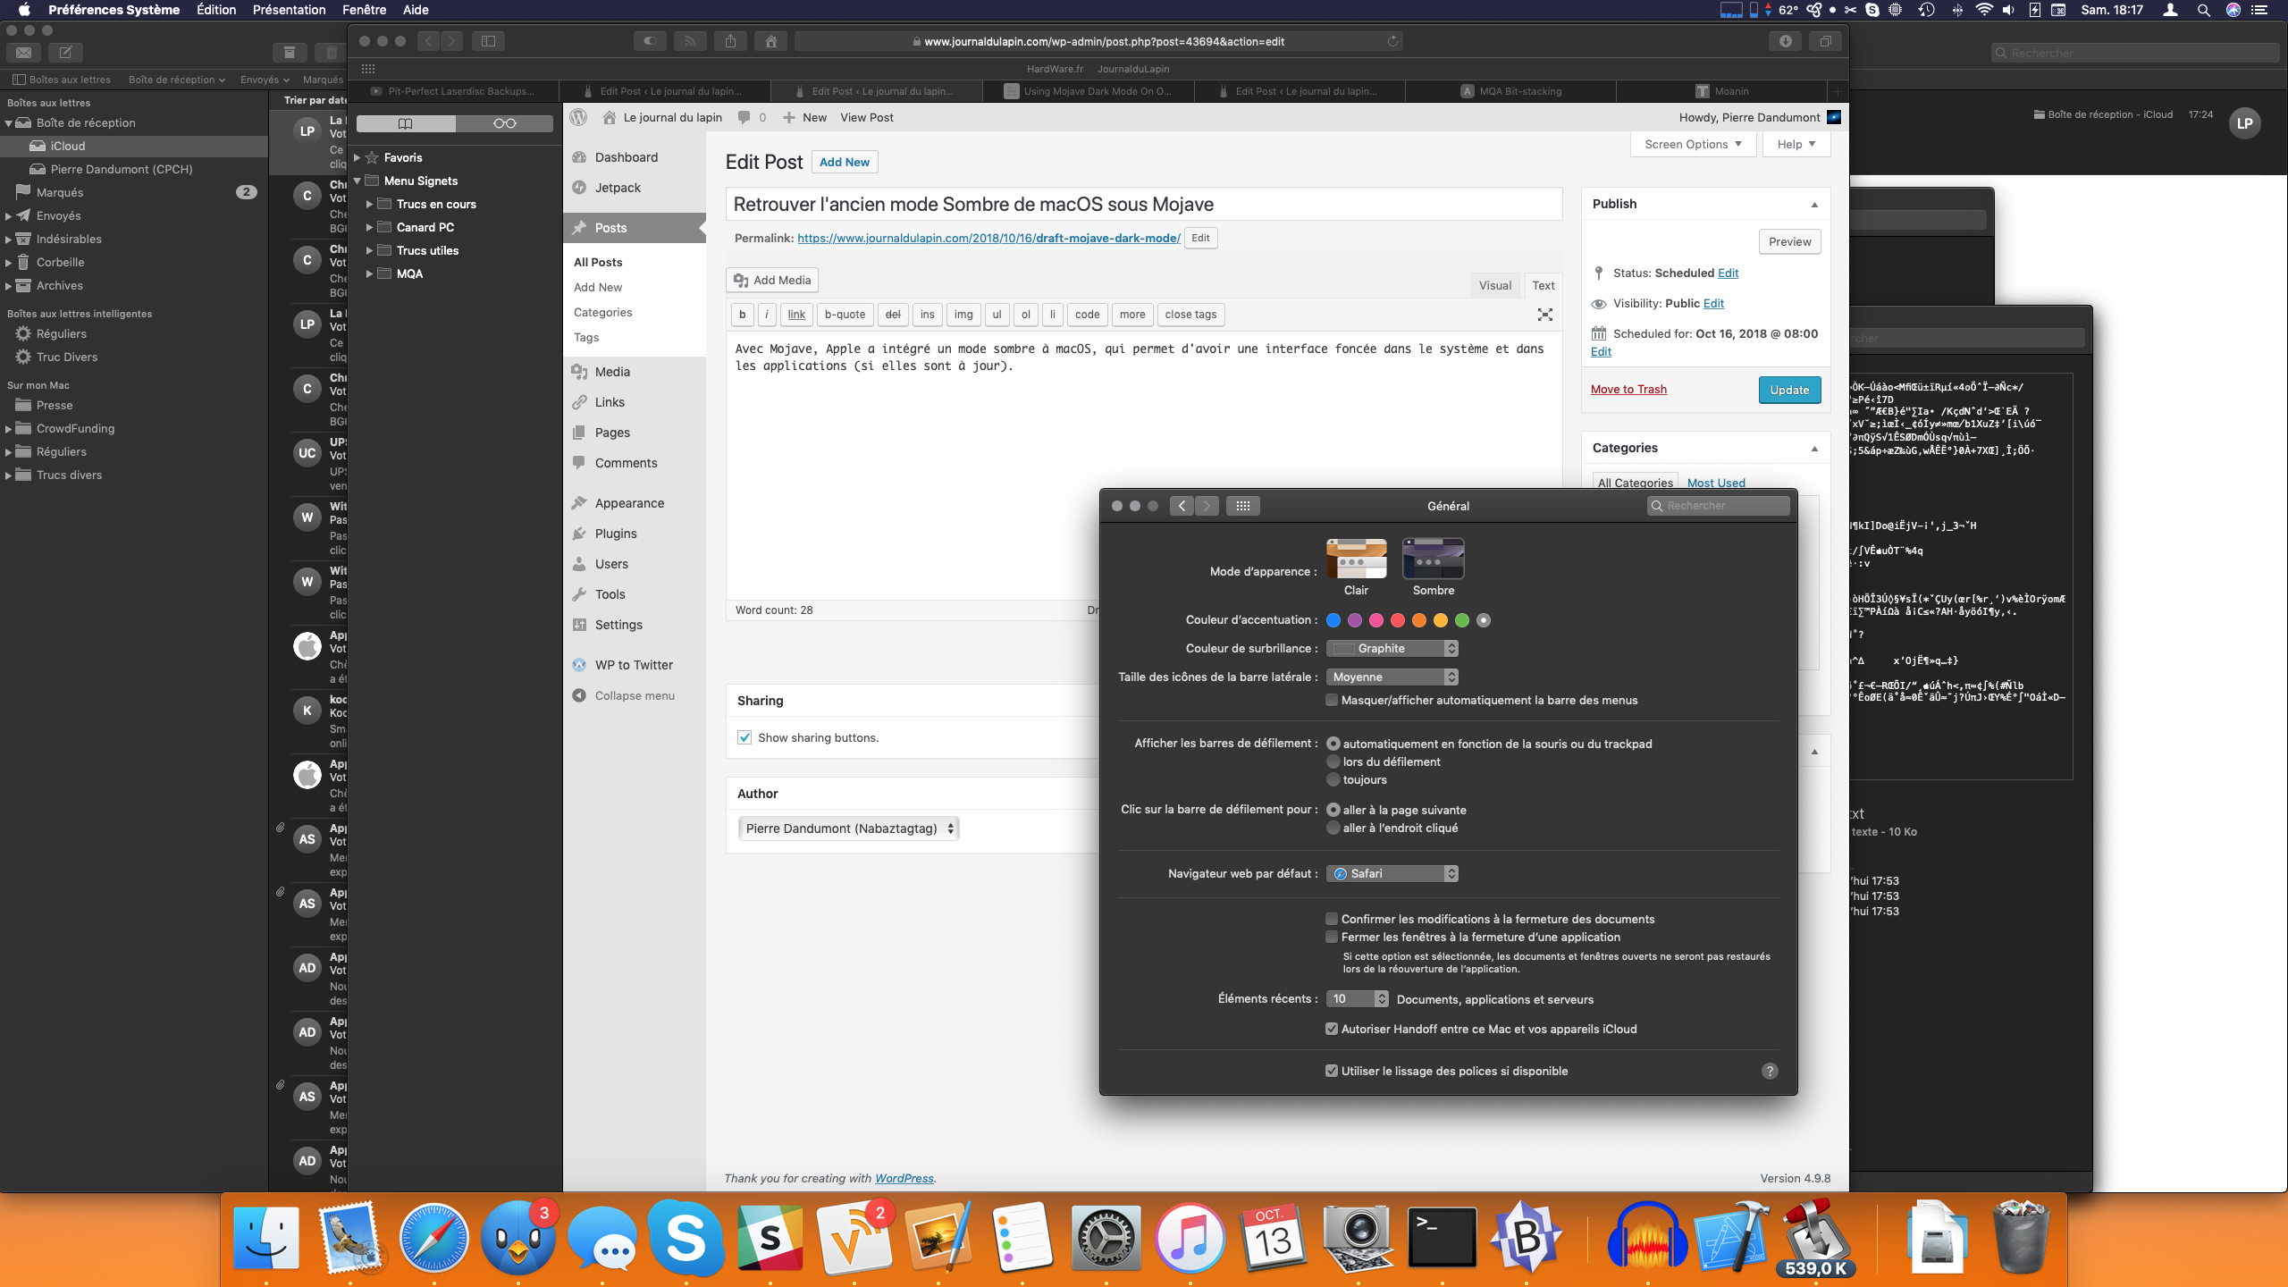Select blue accent color
This screenshot has height=1287, width=2288.
(1333, 620)
